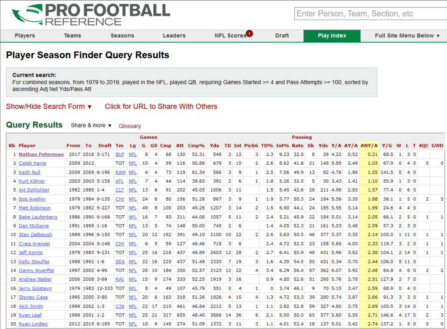The width and height of the screenshot is (447, 329).
Task: Sort by the Player column header
Action: [27, 145]
